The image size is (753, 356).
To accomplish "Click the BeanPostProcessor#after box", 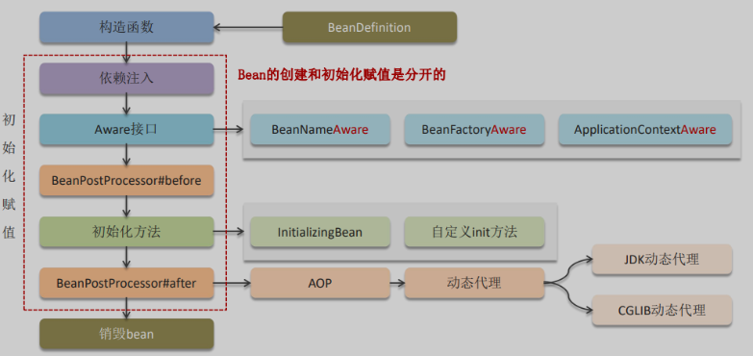I will (x=126, y=283).
